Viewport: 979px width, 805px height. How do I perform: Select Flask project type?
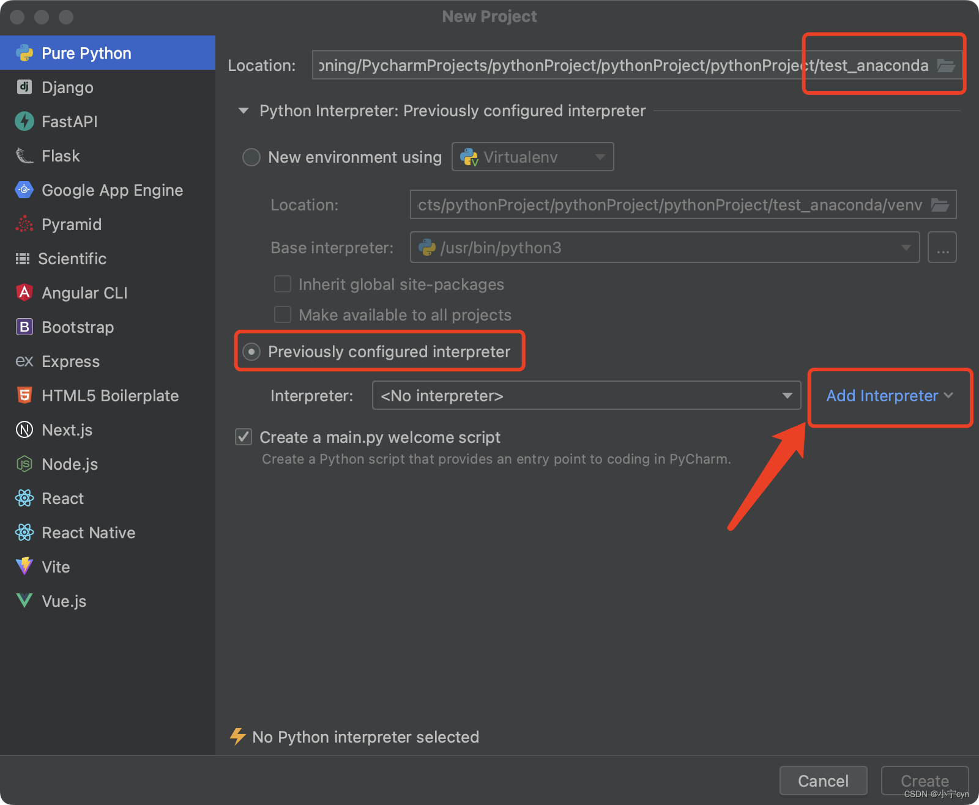(x=108, y=155)
